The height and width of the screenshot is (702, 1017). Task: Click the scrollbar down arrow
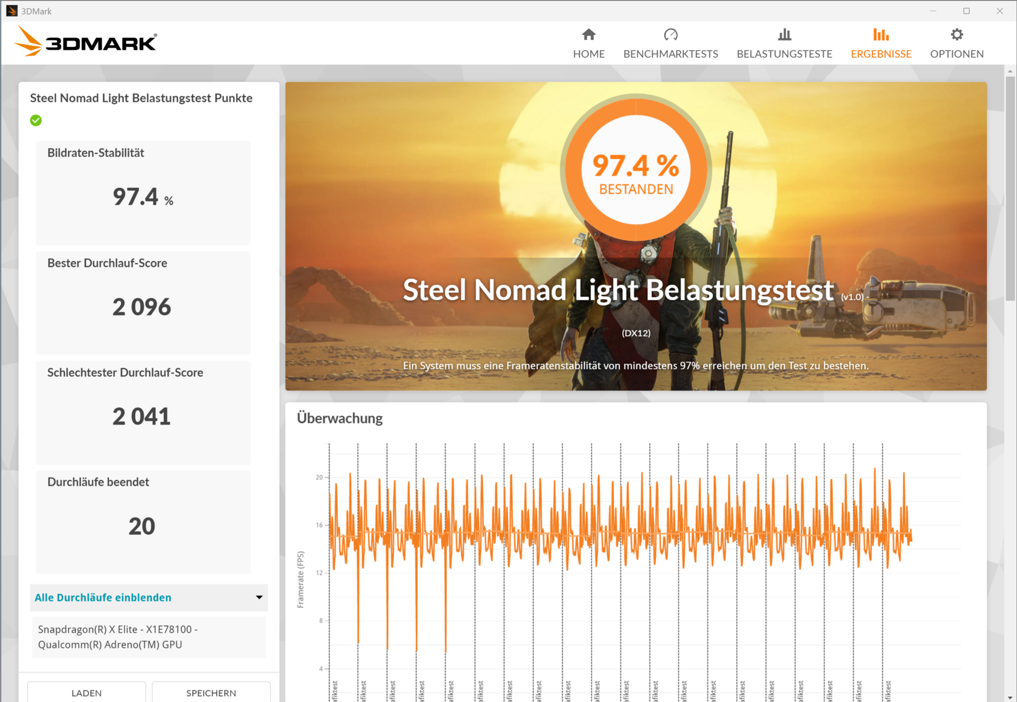coord(1010,697)
